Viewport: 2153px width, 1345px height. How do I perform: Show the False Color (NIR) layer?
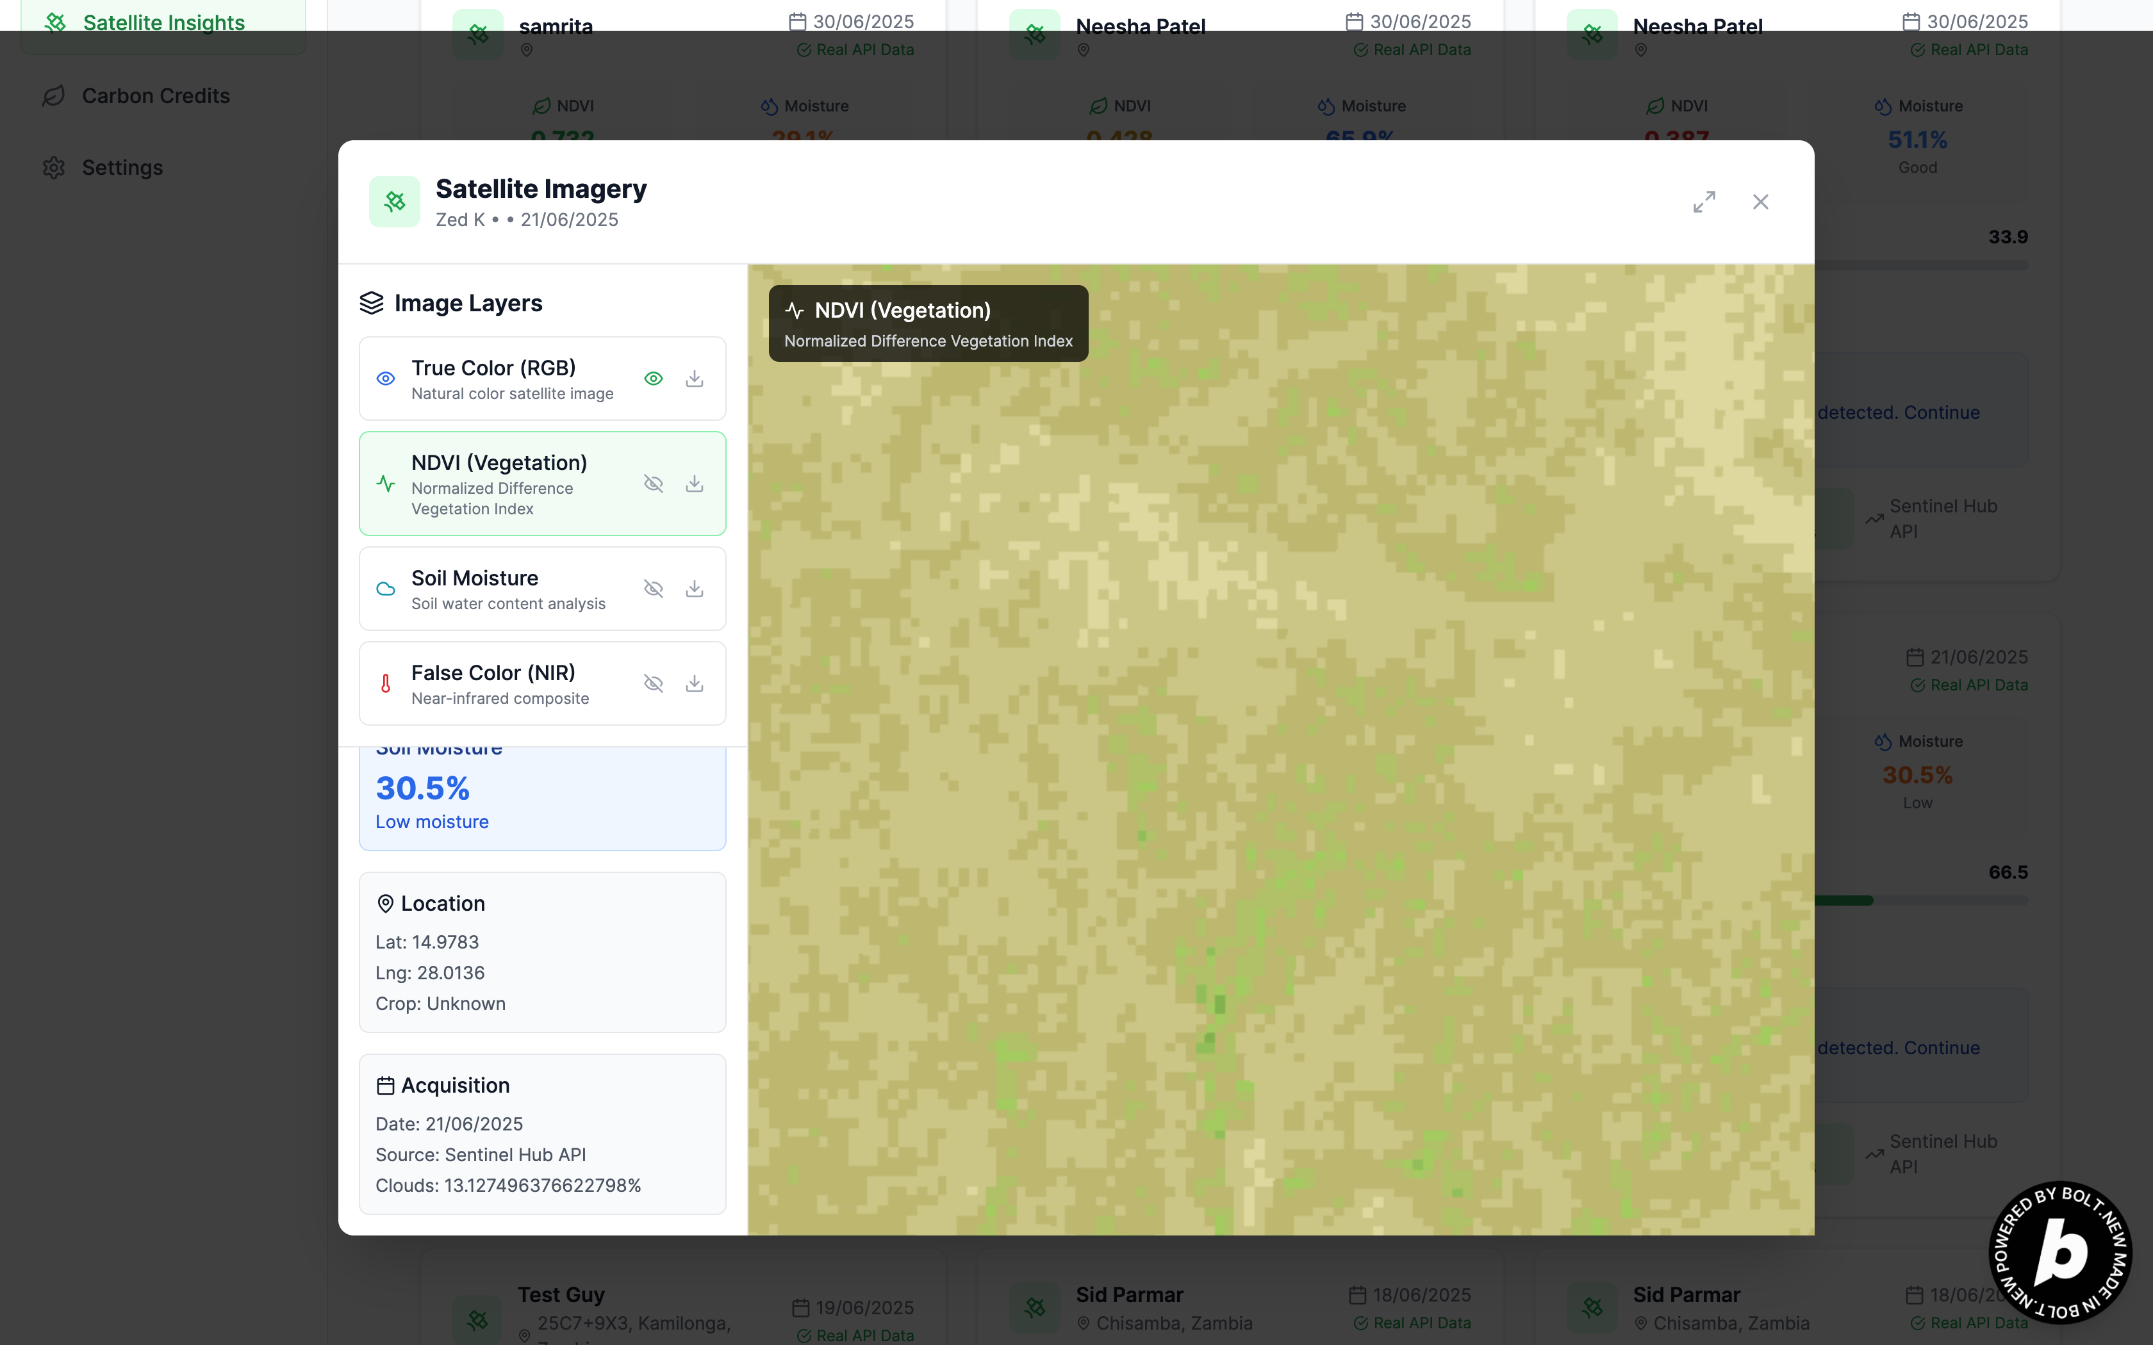(653, 683)
